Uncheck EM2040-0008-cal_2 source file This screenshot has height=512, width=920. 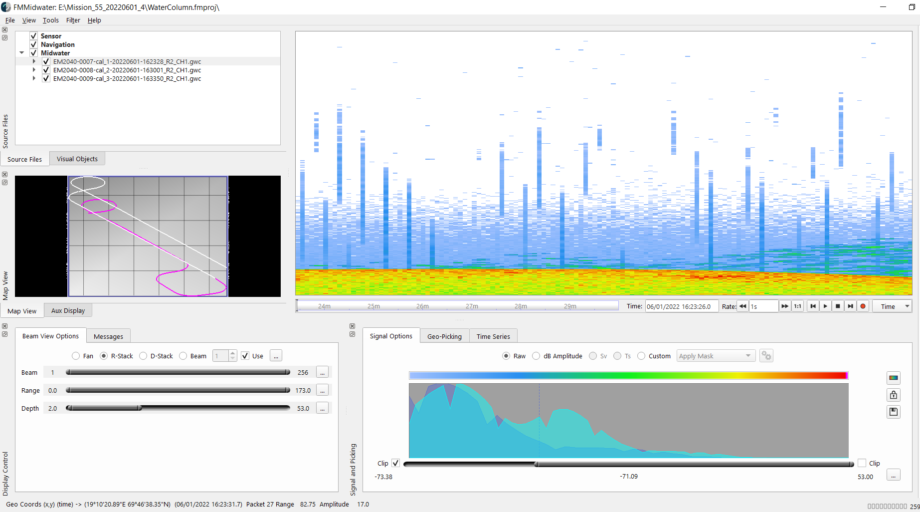tap(46, 70)
